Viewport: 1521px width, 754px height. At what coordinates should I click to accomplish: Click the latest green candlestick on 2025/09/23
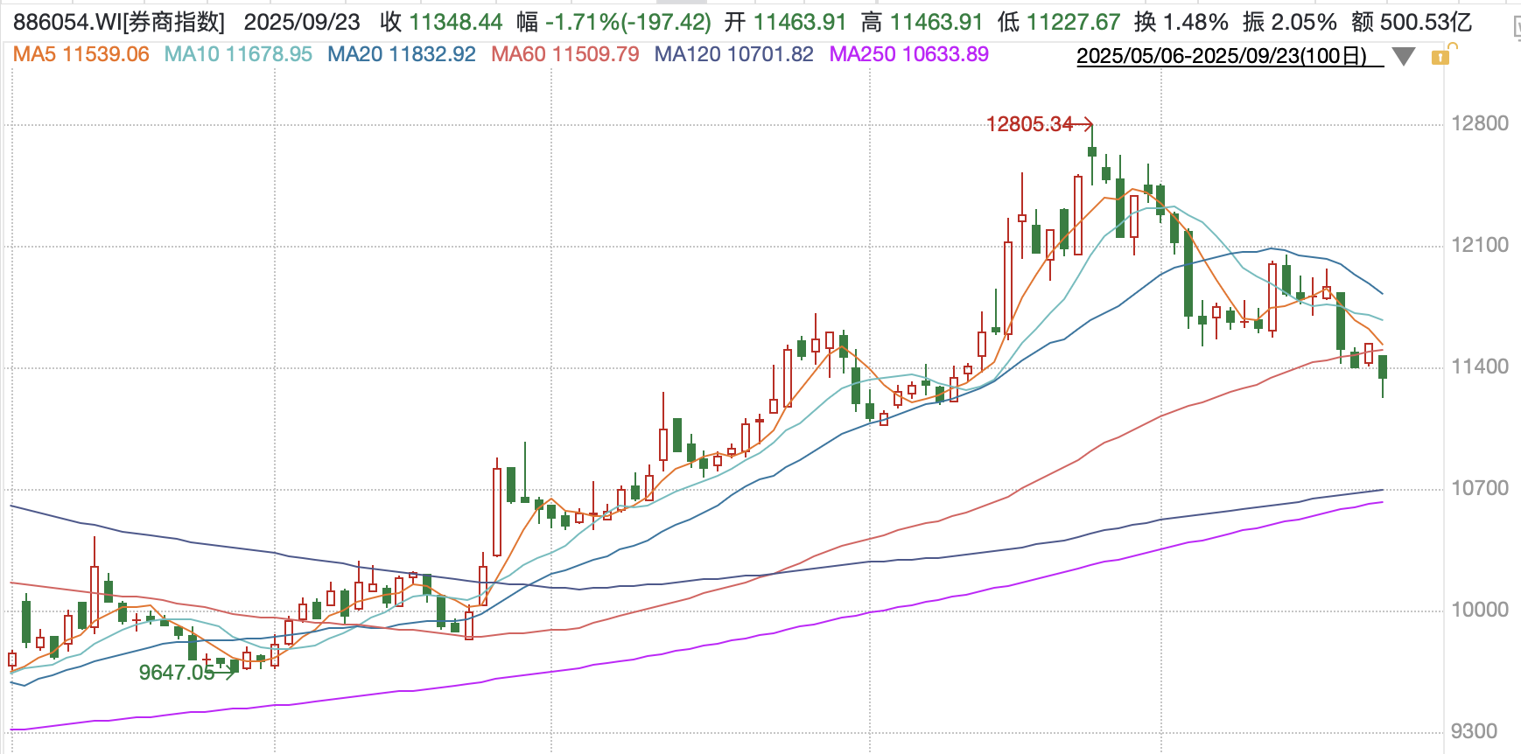click(x=1383, y=367)
